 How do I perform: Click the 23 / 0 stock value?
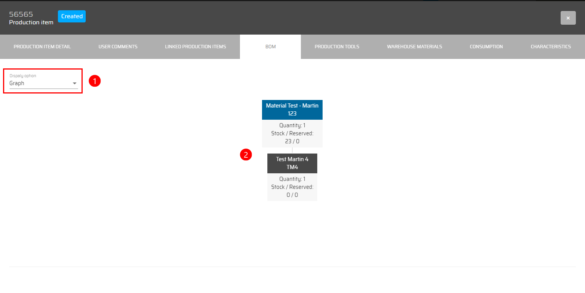click(x=292, y=141)
